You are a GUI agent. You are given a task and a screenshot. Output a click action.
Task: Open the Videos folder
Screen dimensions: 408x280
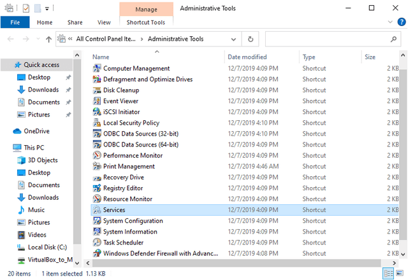[x=37, y=235]
